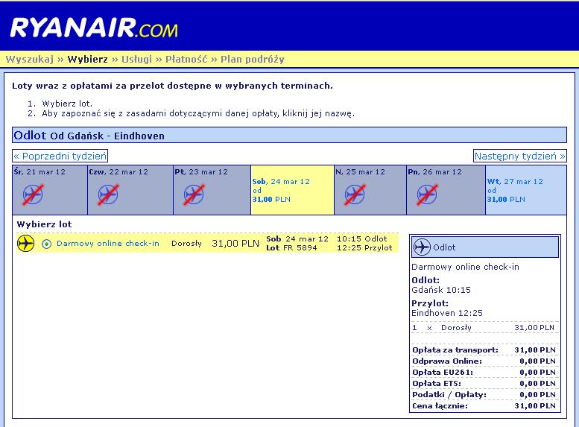Screen dimensions: 579x427
Task: Click the crossed-out plane icon for Thursday 22 mar
Action: (108, 194)
